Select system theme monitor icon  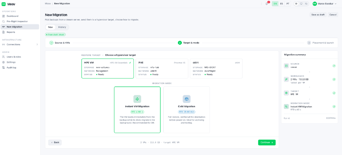pyautogui.click(x=301, y=4)
